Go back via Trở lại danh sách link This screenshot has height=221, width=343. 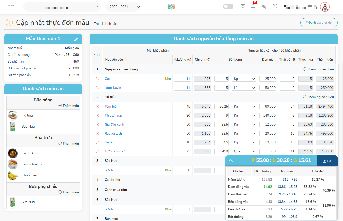tap(106, 24)
